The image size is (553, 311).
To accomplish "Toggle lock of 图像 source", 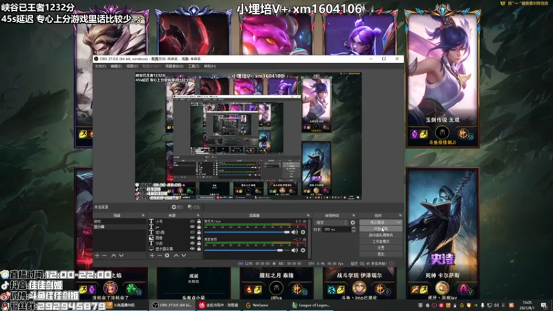I will 199,238.
